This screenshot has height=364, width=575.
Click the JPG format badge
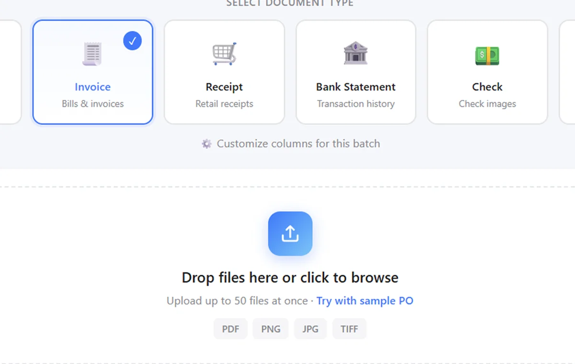point(310,329)
